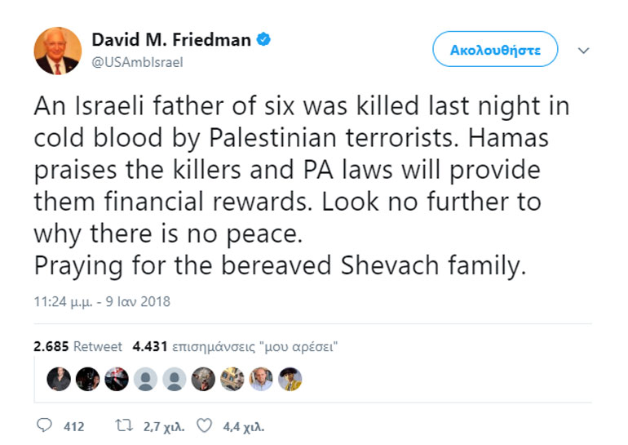Click the bald man in blue shirt avatar
This screenshot has width=628, height=445.
click(262, 378)
